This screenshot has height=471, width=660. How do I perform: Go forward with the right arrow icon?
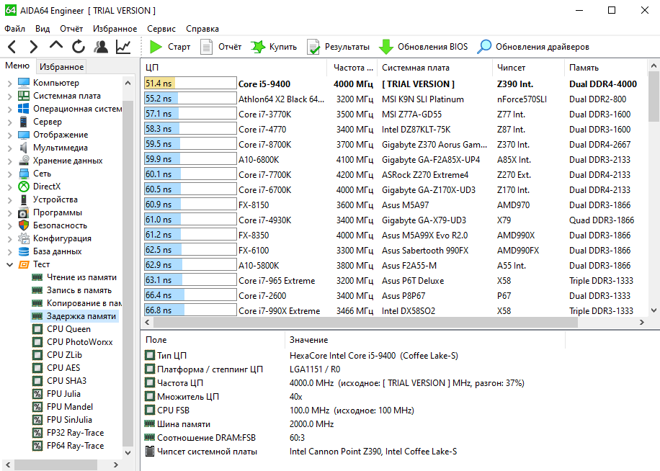pyautogui.click(x=34, y=47)
